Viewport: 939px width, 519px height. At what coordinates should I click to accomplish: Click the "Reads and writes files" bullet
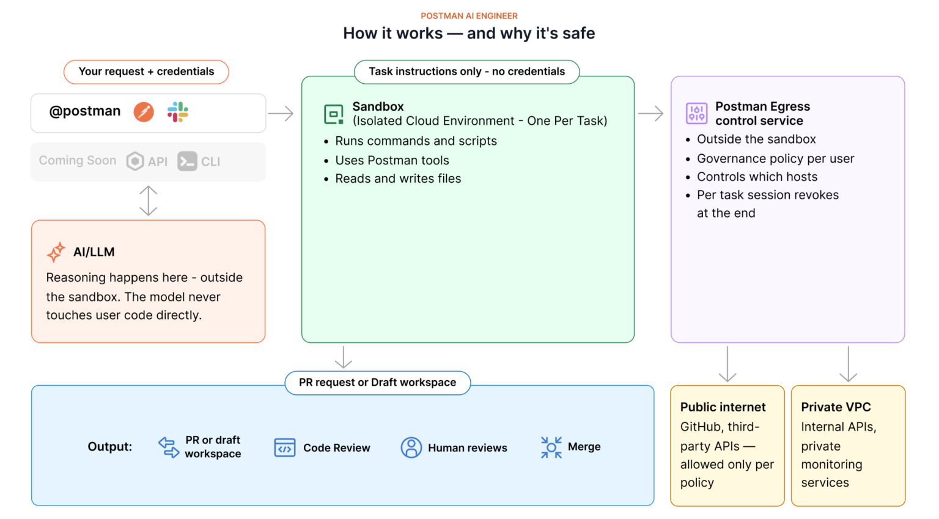click(399, 179)
